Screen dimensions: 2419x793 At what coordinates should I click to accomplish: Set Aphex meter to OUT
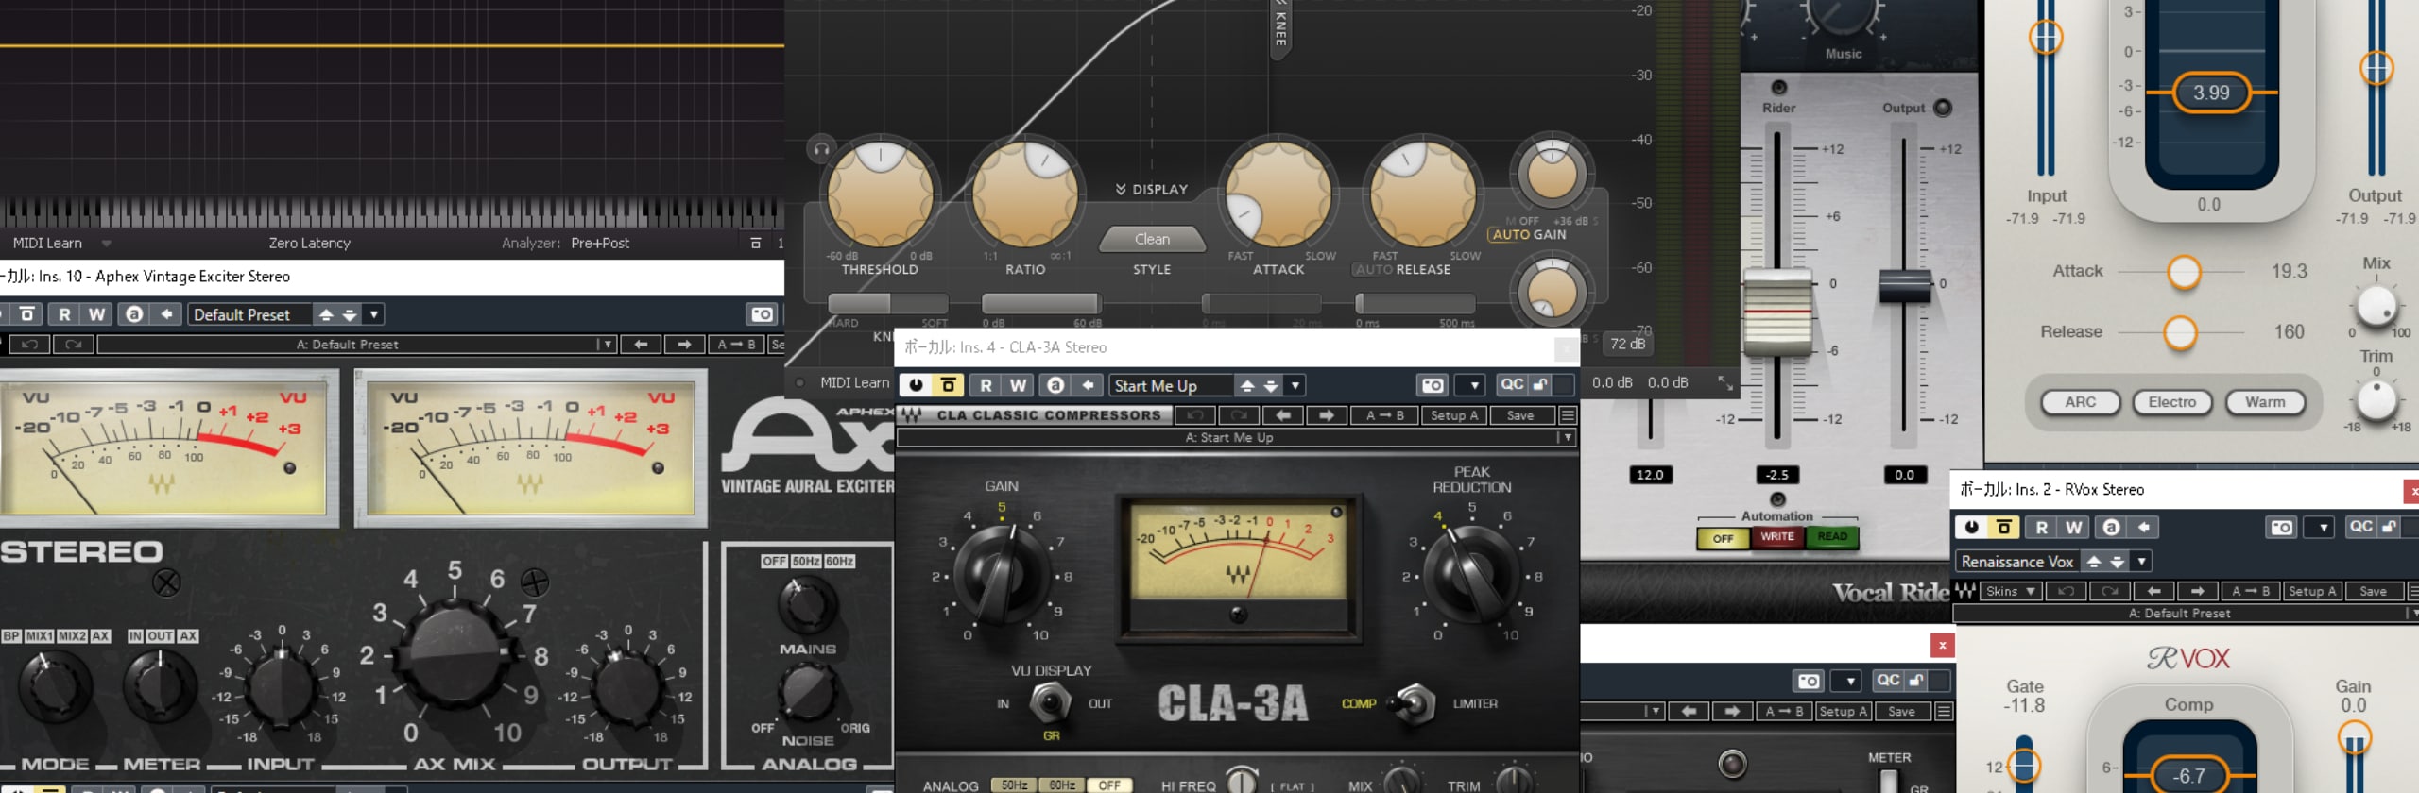(x=160, y=636)
